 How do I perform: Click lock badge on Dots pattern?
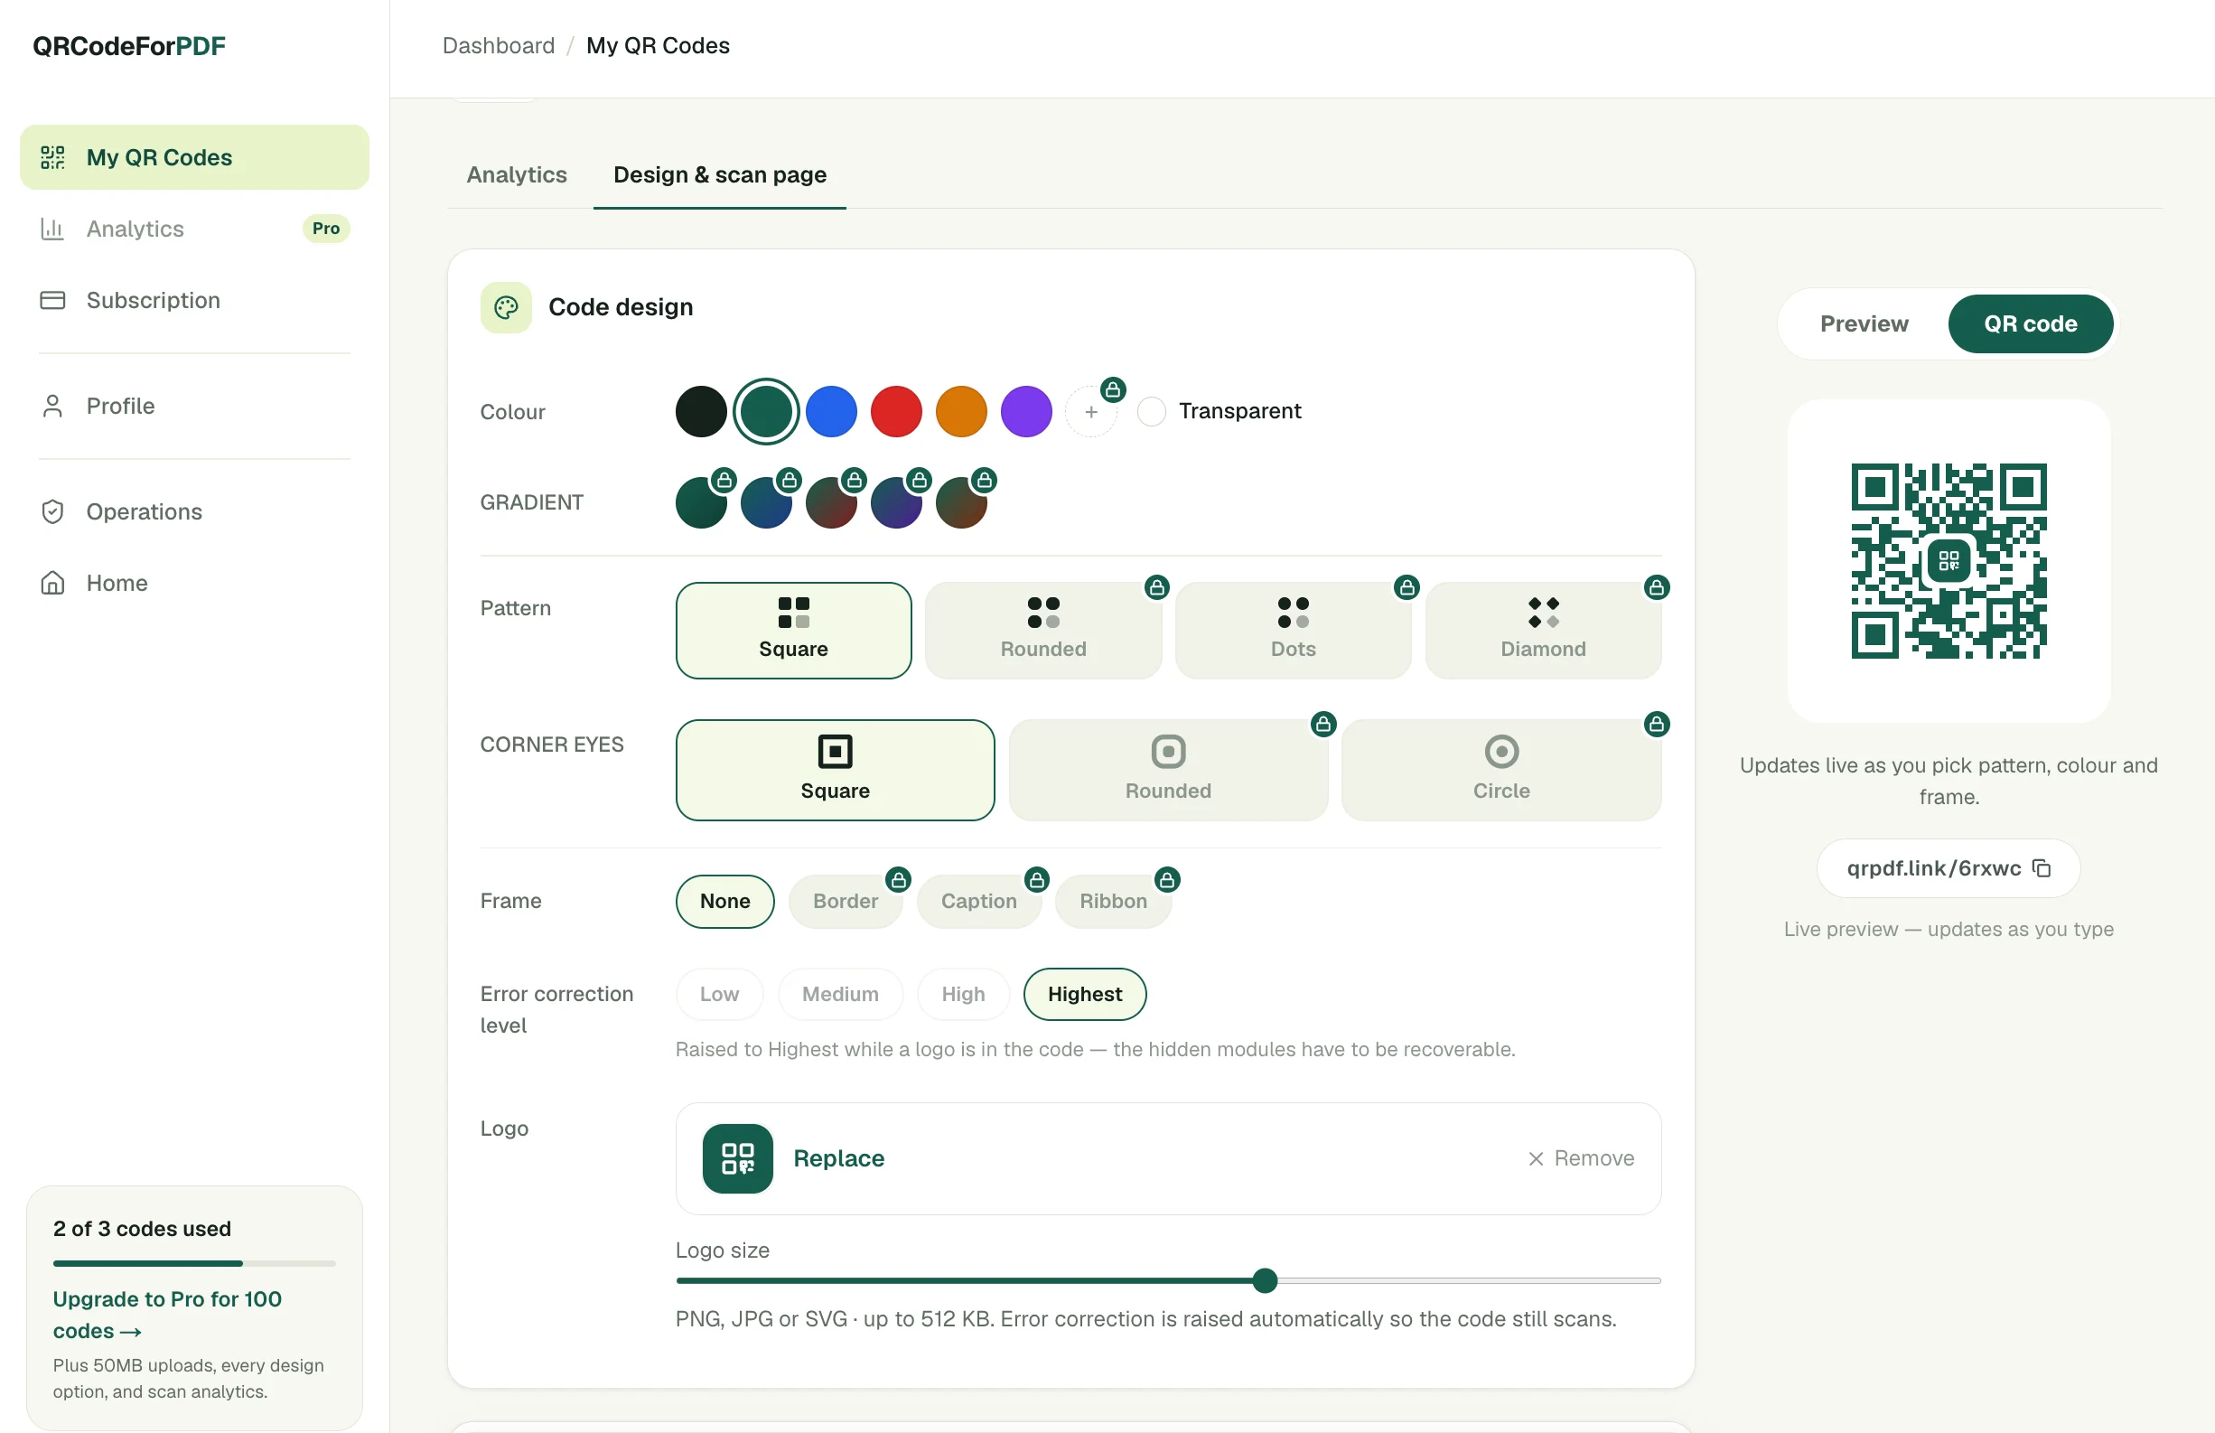coord(1407,587)
